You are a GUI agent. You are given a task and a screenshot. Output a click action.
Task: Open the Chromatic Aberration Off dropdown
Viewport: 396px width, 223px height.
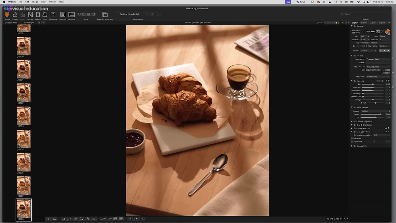tap(381, 135)
